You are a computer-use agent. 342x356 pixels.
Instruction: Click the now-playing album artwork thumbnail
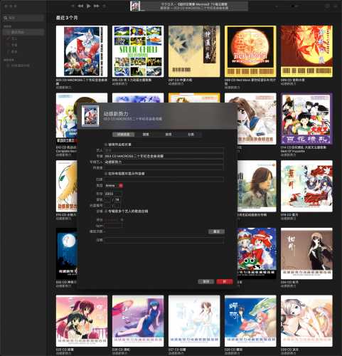click(x=135, y=6)
